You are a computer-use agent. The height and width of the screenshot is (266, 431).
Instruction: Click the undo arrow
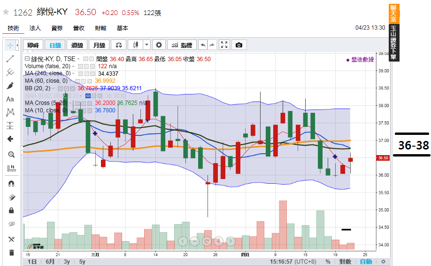coord(203,45)
